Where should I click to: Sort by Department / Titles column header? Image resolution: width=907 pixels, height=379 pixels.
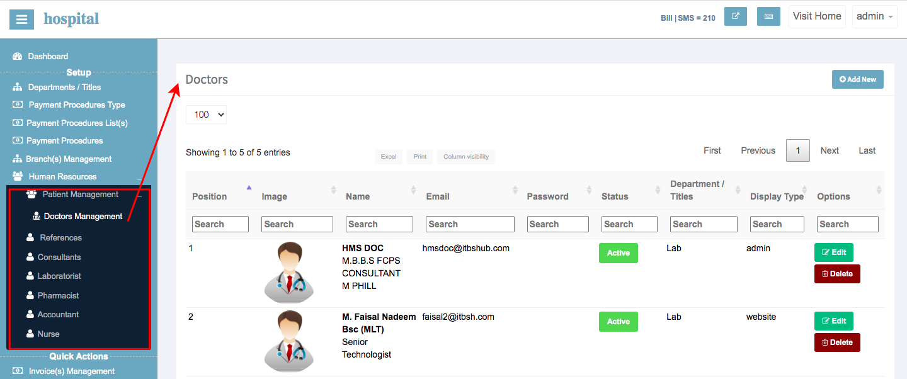point(704,190)
